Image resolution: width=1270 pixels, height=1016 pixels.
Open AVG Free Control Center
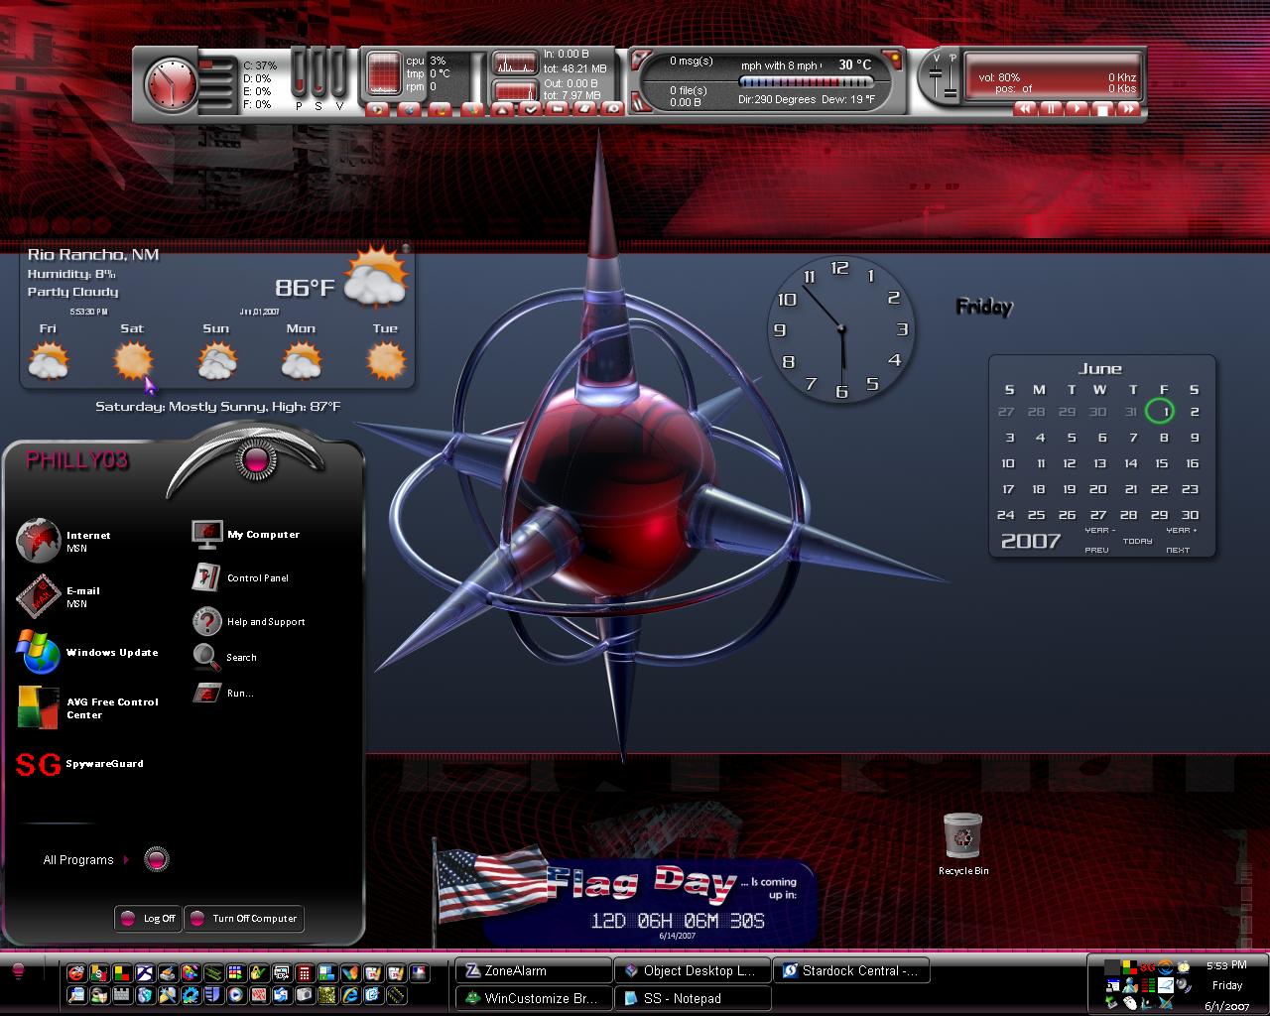pos(87,707)
